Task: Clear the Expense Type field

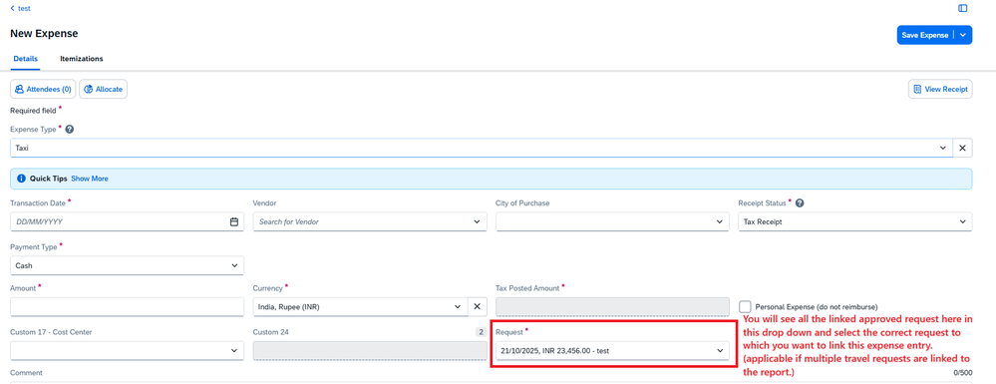Action: (x=962, y=149)
